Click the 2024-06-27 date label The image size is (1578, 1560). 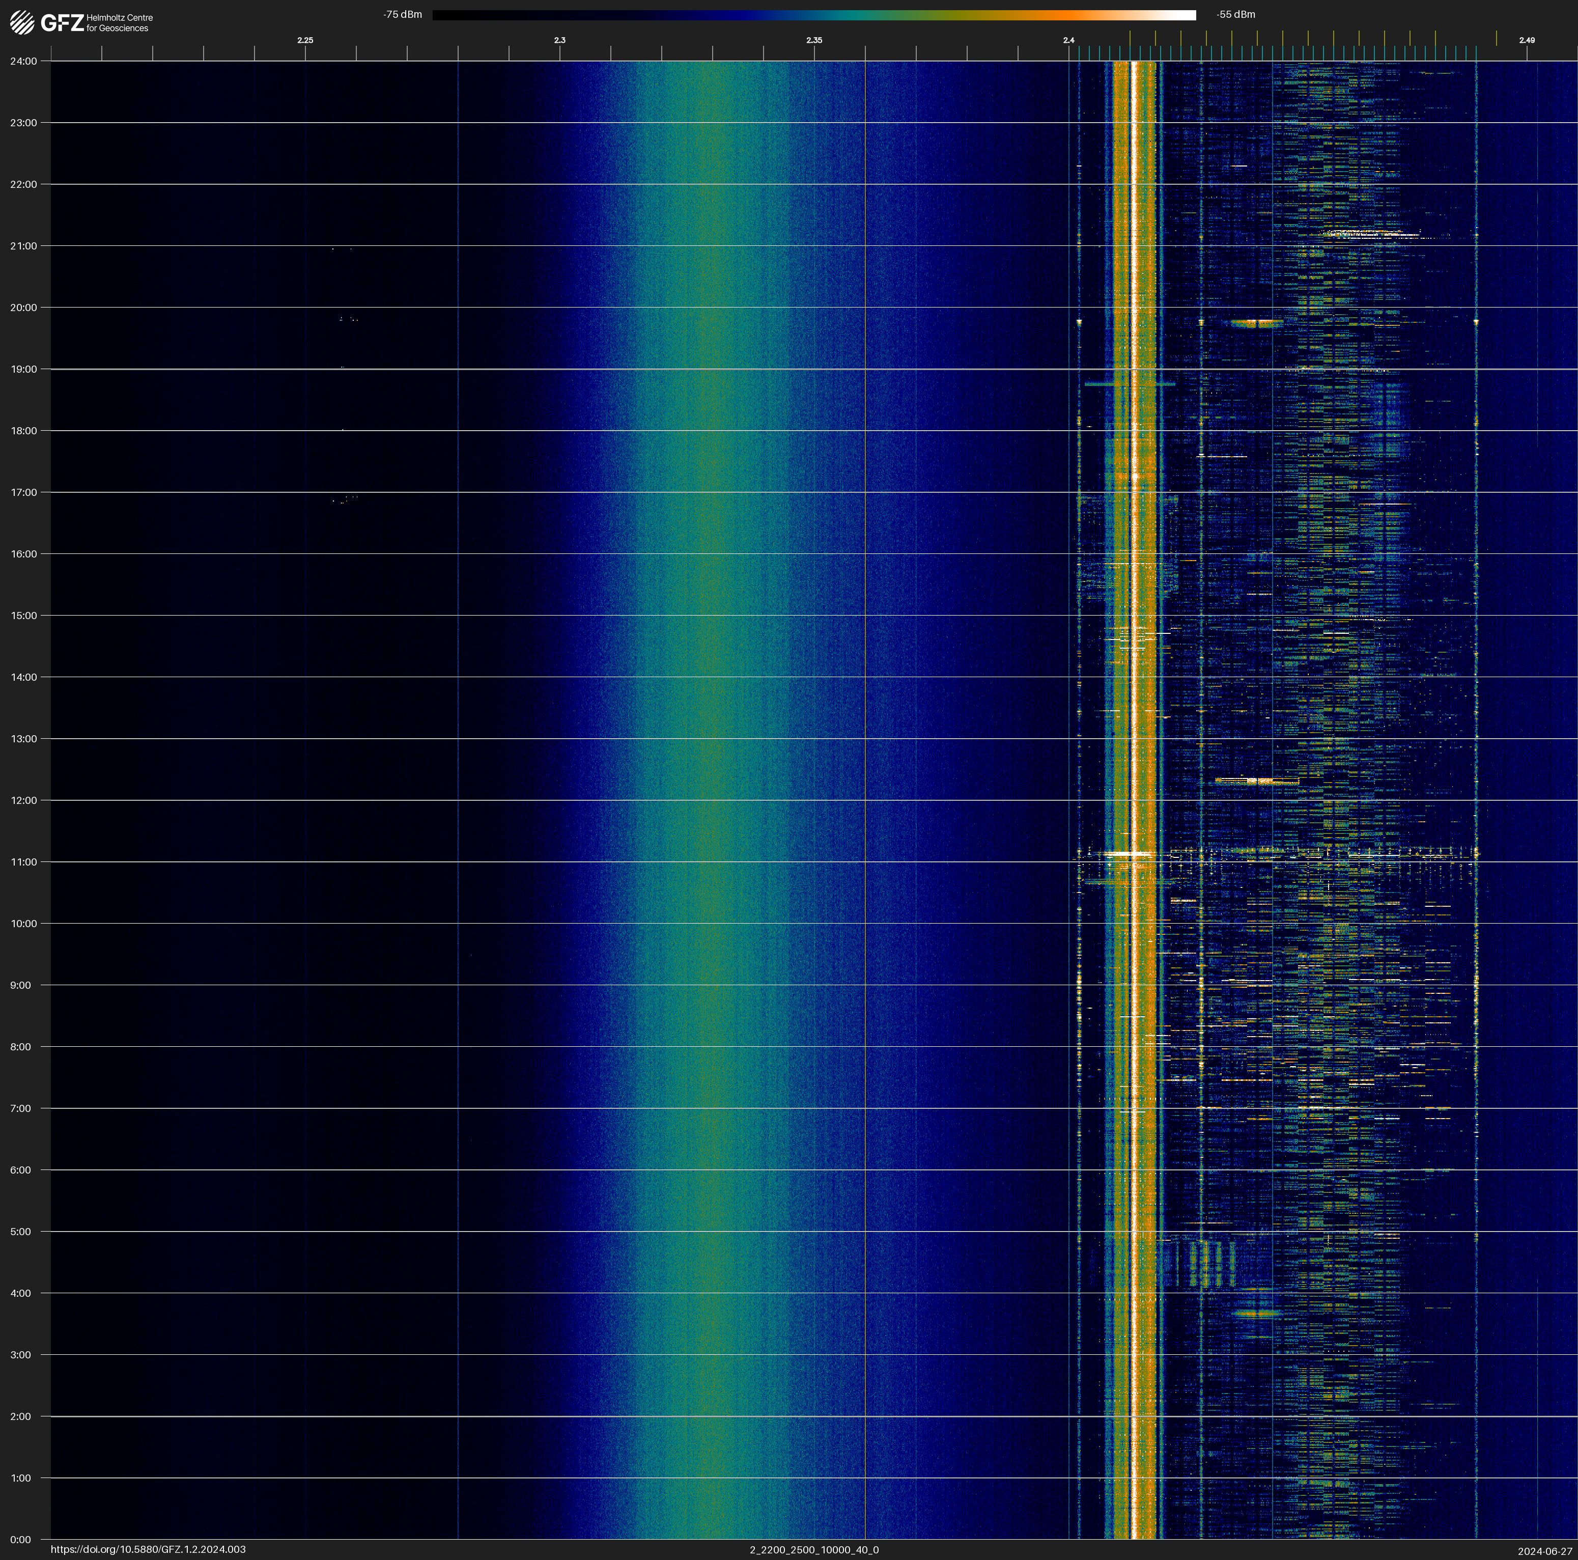point(1544,1551)
